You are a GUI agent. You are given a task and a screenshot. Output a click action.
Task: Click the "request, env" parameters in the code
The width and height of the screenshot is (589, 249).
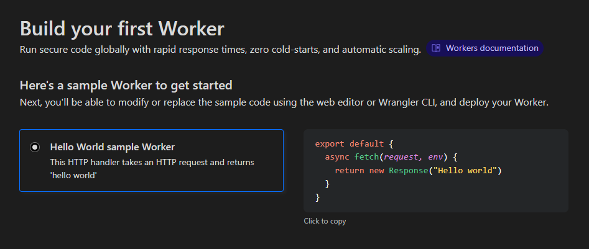click(x=417, y=157)
